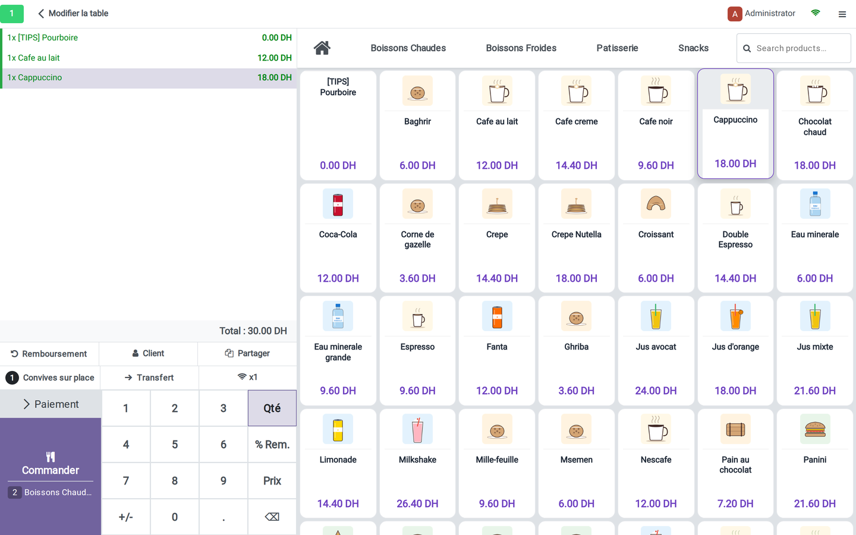Add a Panini via its burger icon
This screenshot has height=535, width=856.
(x=814, y=429)
